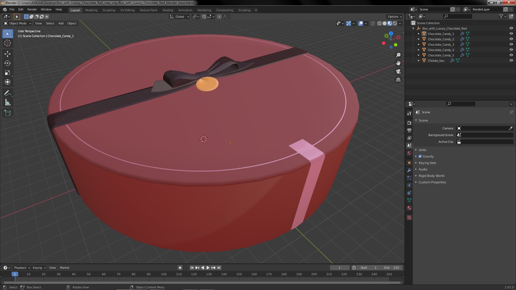Expand Chocolate_Candy_2 tree item
This screenshot has width=516, height=290.
point(418,39)
